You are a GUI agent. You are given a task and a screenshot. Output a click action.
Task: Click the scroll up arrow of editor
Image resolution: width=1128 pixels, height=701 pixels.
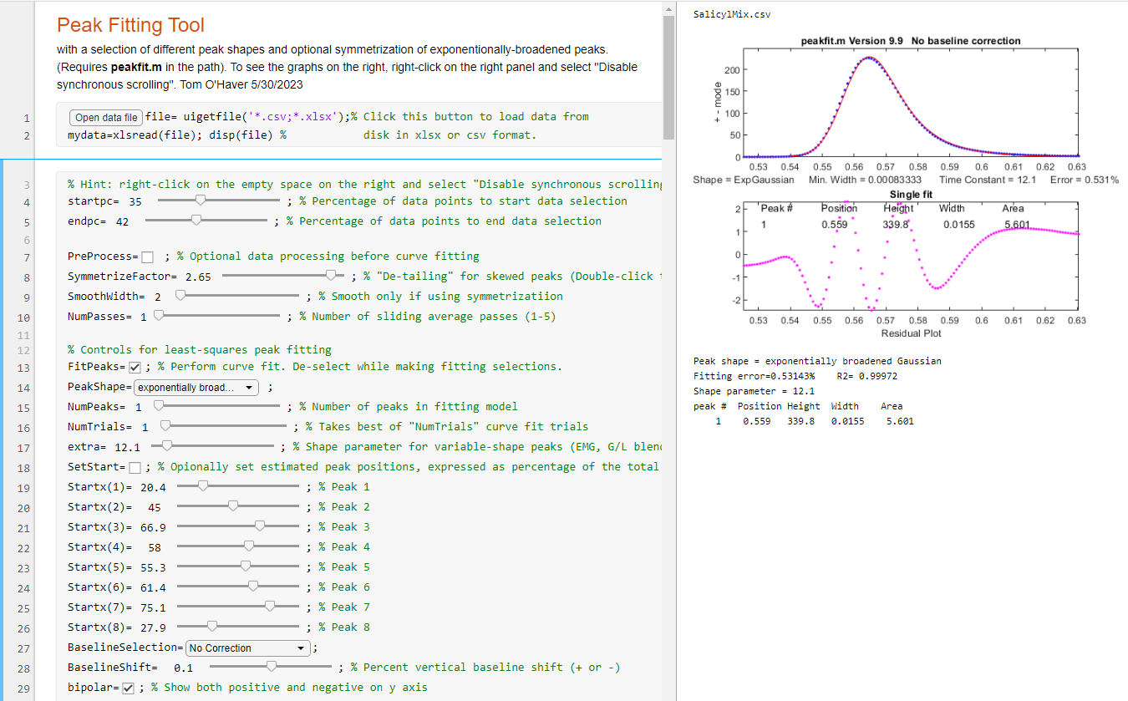668,8
